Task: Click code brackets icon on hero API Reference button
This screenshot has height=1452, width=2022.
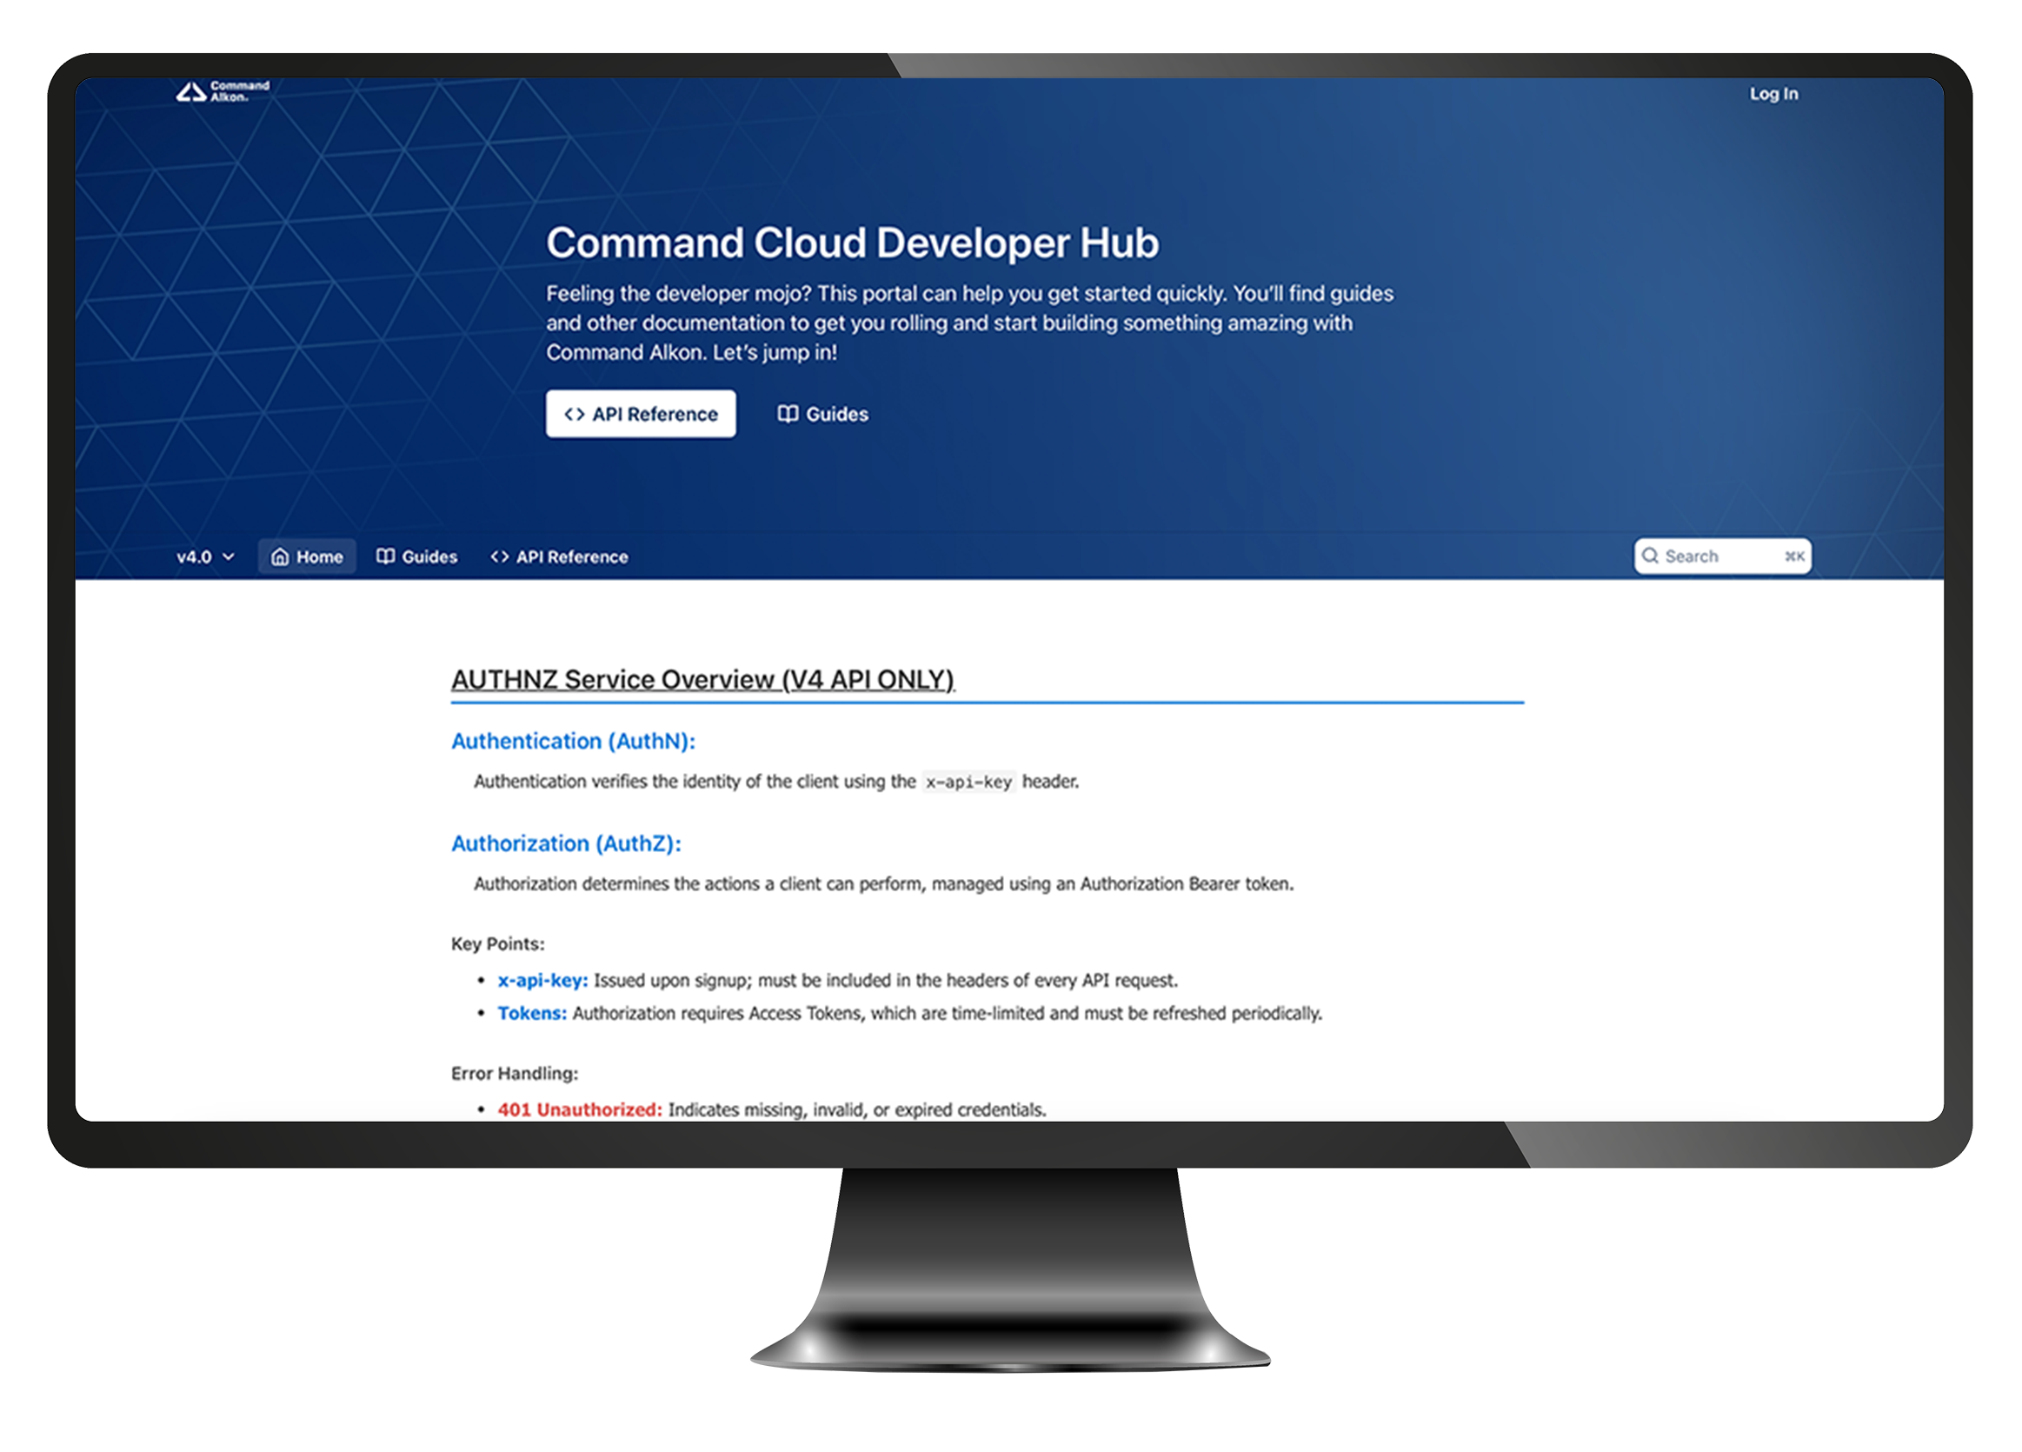Action: [574, 414]
